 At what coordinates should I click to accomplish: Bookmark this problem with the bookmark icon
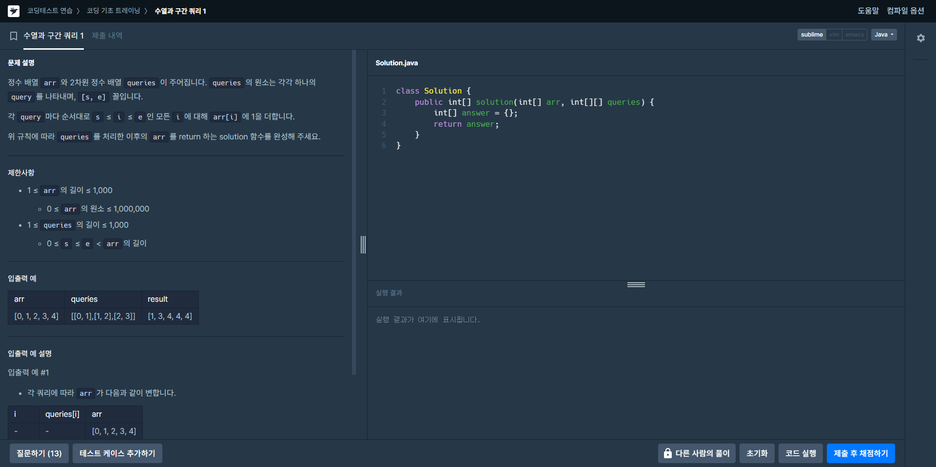pos(14,36)
